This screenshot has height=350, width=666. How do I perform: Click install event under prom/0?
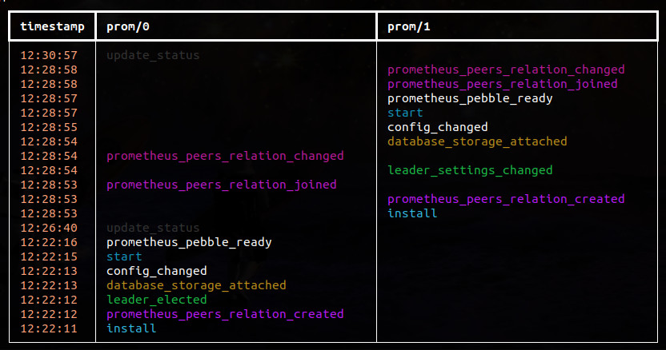131,328
